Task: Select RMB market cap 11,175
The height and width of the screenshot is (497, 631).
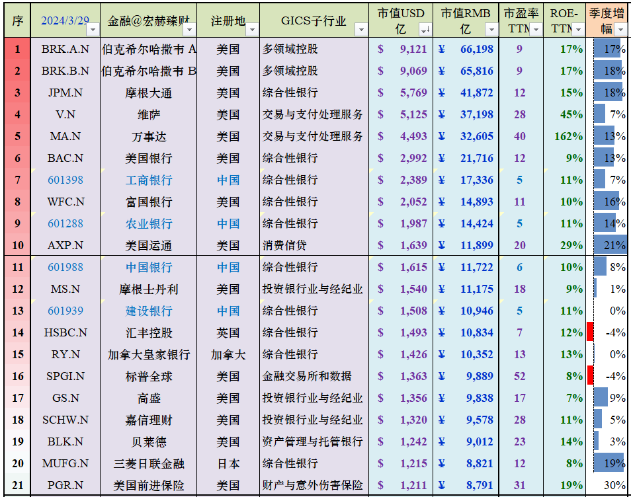Action: [466, 289]
